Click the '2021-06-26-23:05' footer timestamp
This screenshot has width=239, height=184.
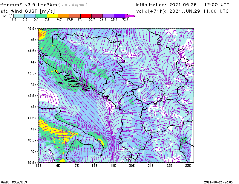(218, 182)
